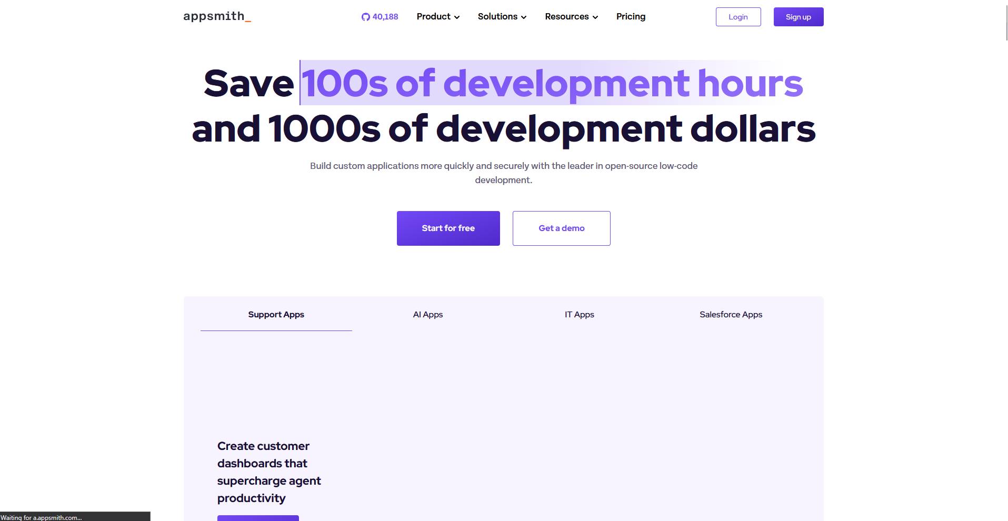The height and width of the screenshot is (521, 1008).
Task: Switch to the AI Apps tab
Action: (427, 315)
